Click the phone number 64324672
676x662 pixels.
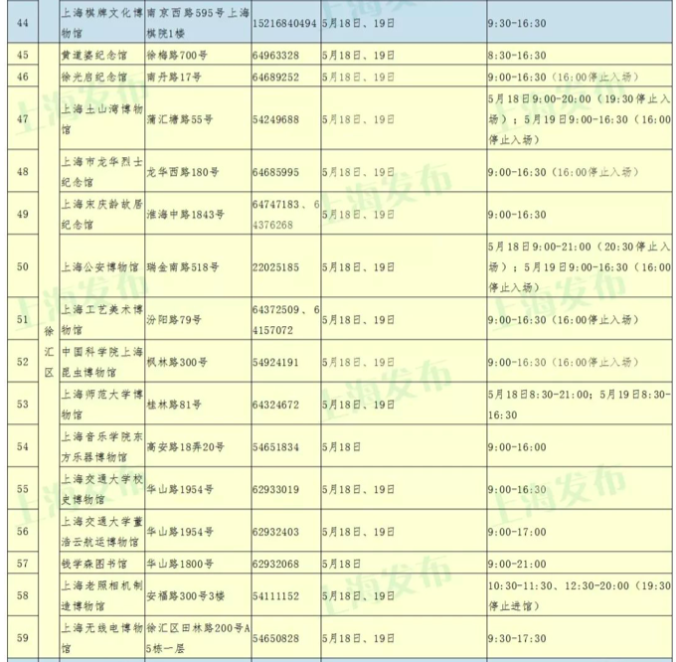(x=275, y=405)
